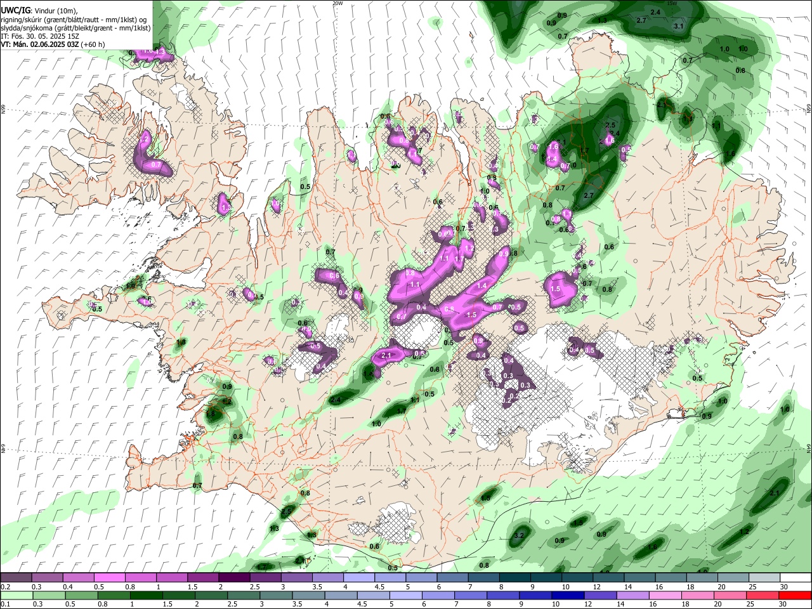Select the crimson 25 swatch on rain scale
This screenshot has width=812, height=609.
pyautogui.click(x=763, y=596)
